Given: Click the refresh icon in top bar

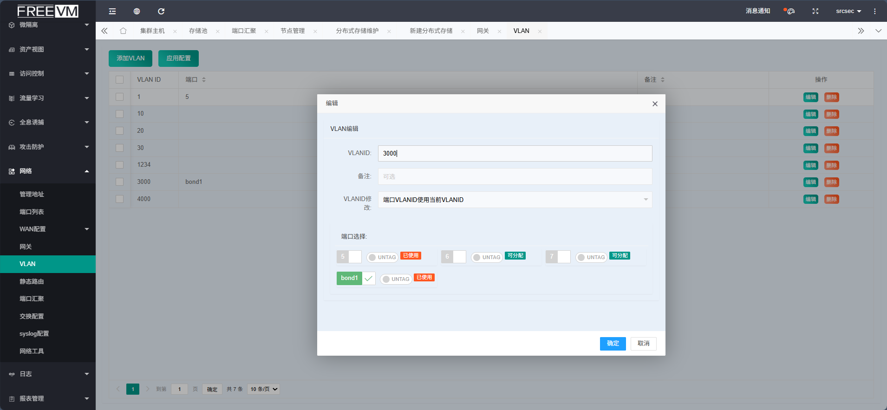Looking at the screenshot, I should point(161,11).
